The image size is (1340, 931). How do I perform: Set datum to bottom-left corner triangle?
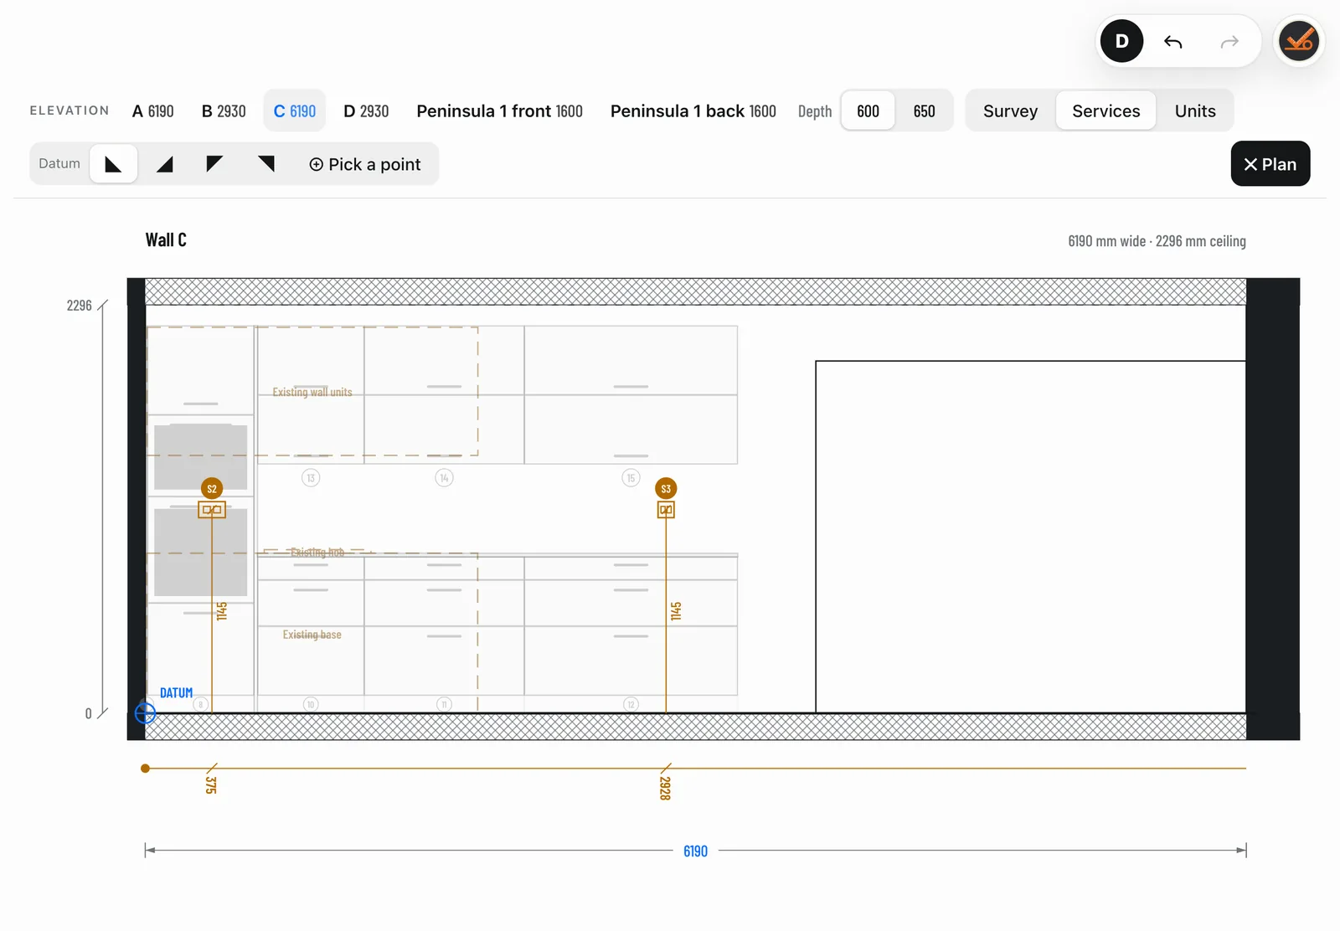(x=113, y=163)
